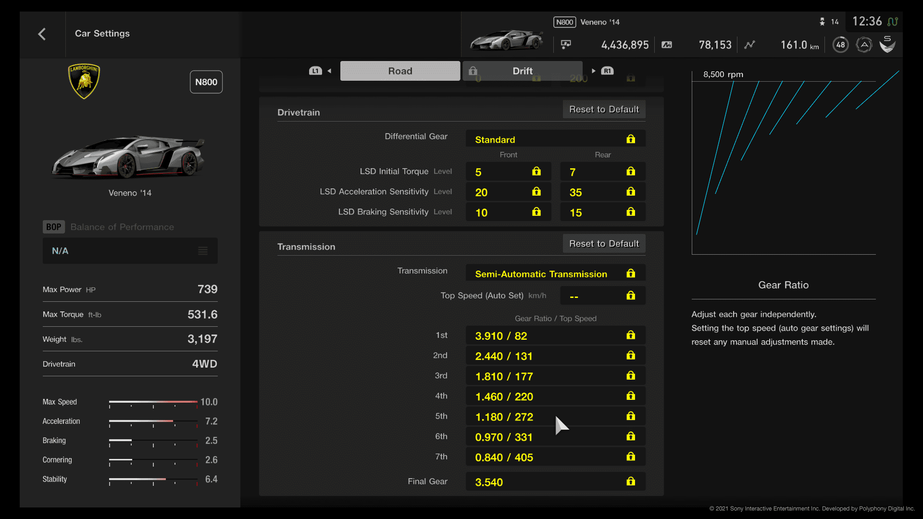
Task: Open the BOP list menu icon
Action: tap(203, 251)
